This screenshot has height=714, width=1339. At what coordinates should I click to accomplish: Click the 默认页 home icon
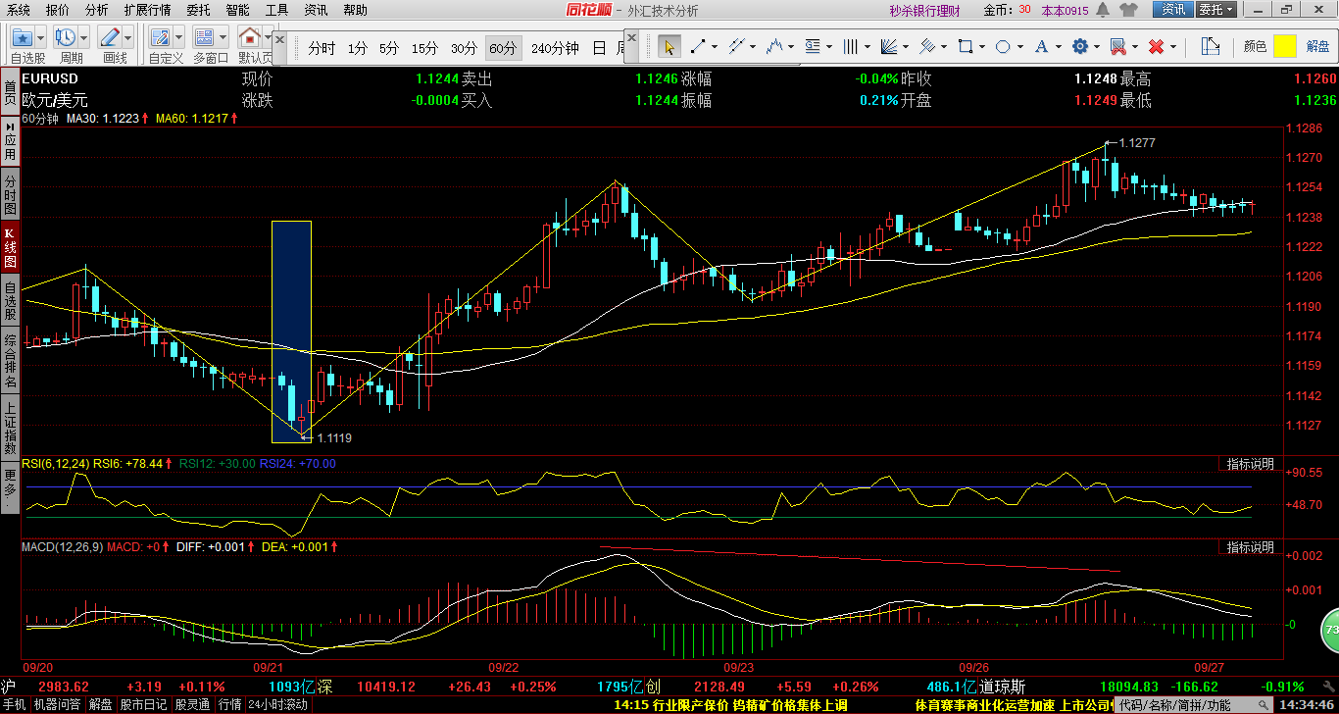tap(250, 38)
